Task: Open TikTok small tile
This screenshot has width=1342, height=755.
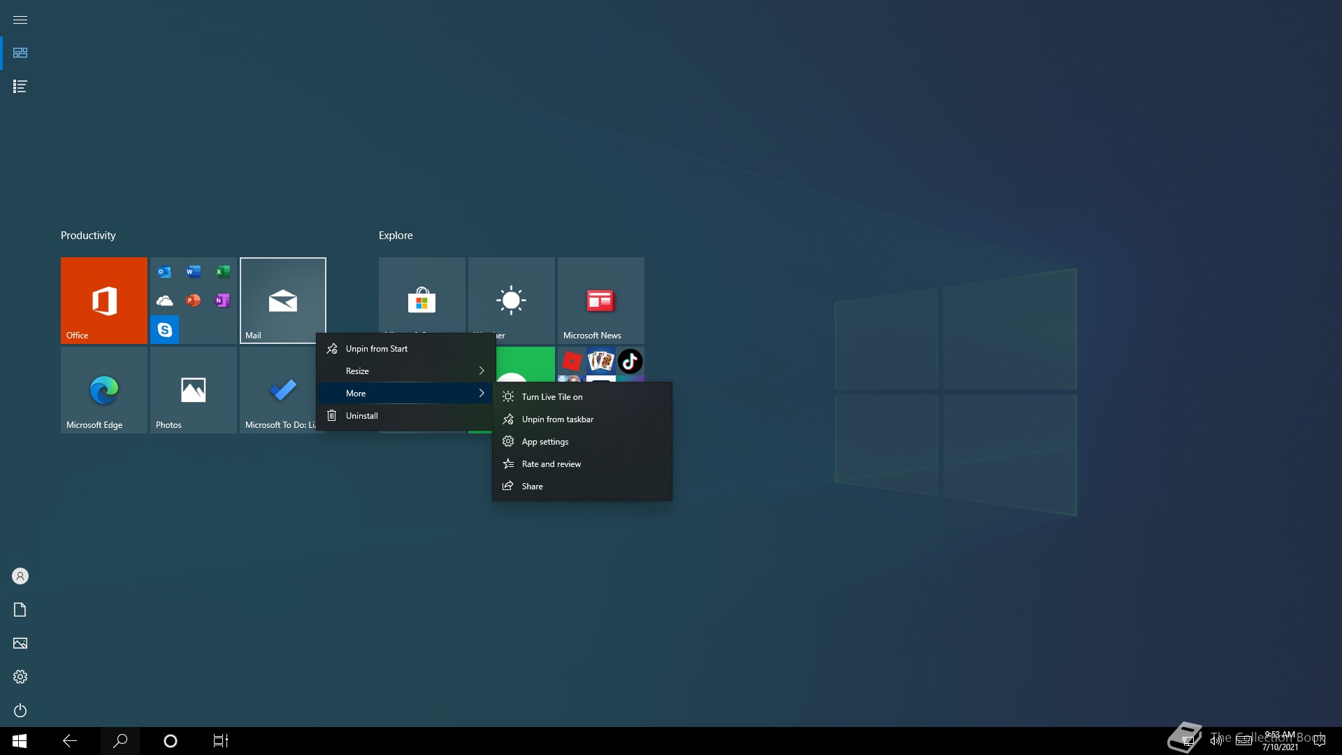Action: [x=630, y=361]
